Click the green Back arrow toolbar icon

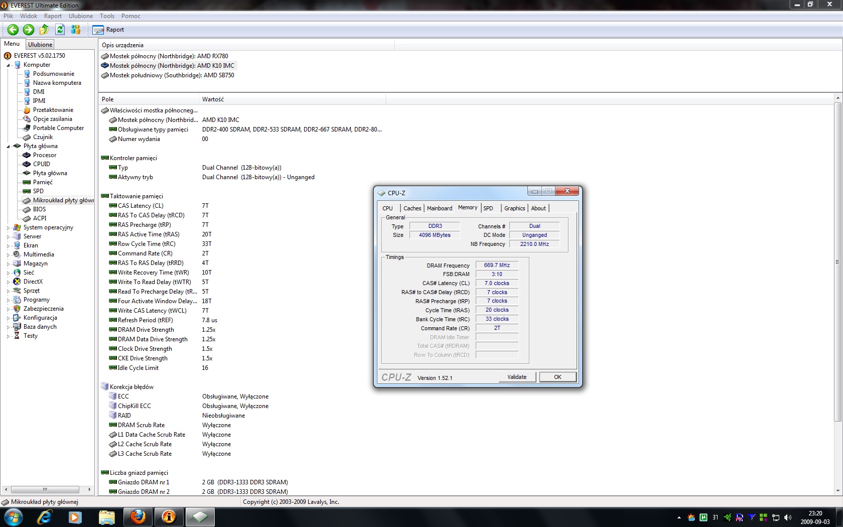[x=13, y=30]
